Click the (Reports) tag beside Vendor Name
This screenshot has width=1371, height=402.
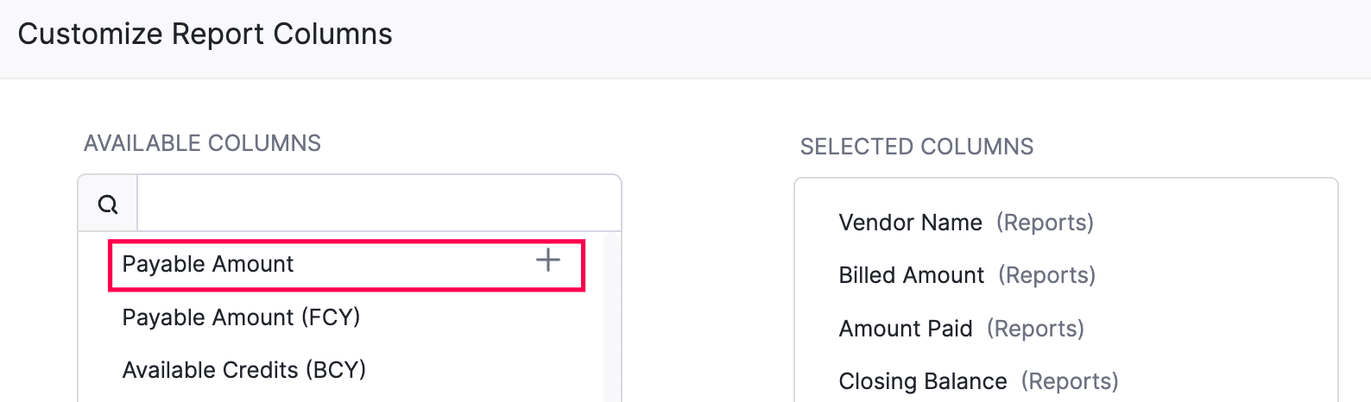[1045, 223]
